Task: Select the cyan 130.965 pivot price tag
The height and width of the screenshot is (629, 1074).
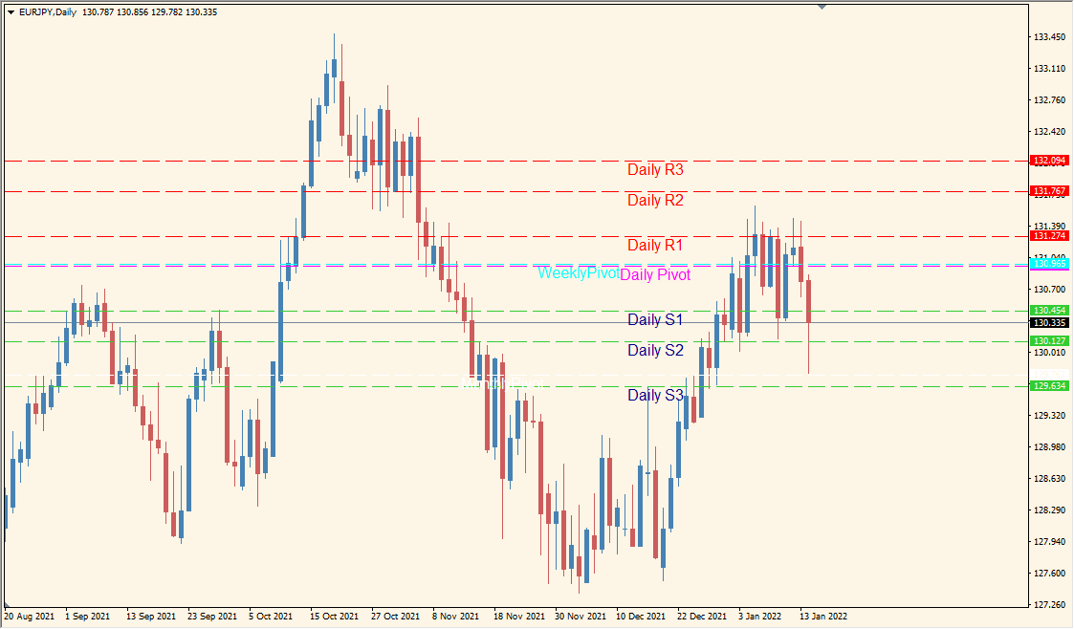Action: [1049, 264]
